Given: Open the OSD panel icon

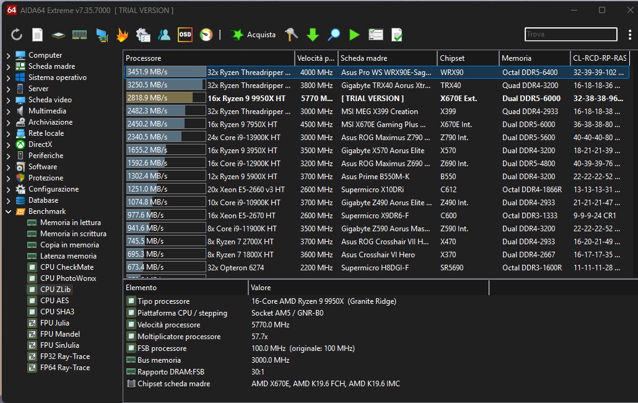Looking at the screenshot, I should point(185,35).
